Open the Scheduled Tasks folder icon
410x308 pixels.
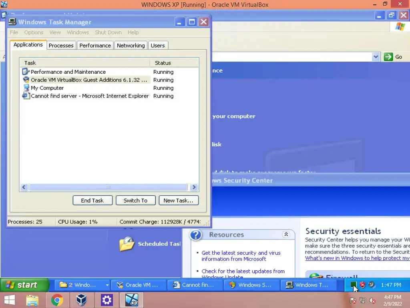[127, 243]
